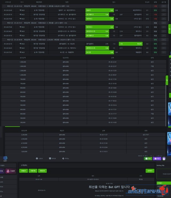Viewport: 171px width, 198px height.
Task: Select the green 1.65 odds cell
Action: [x=100, y=10]
